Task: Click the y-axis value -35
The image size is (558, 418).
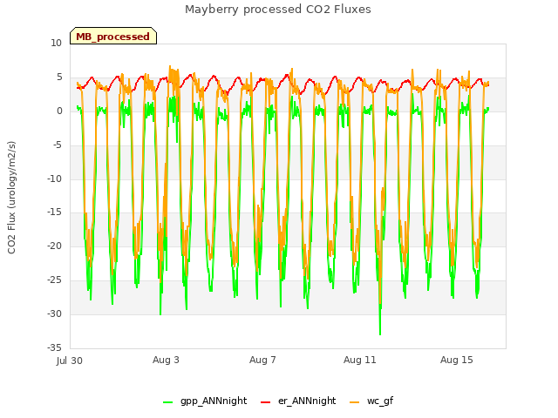Action: [x=54, y=347]
